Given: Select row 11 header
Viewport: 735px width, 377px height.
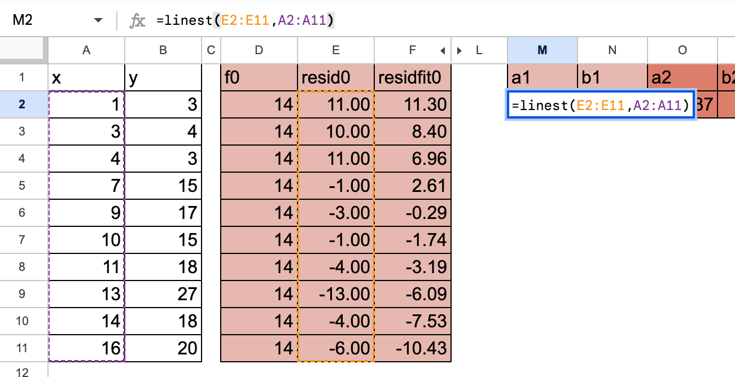Looking at the screenshot, I should [x=24, y=348].
